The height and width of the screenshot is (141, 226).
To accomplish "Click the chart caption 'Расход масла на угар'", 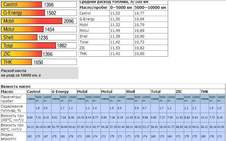I will 19,73.
